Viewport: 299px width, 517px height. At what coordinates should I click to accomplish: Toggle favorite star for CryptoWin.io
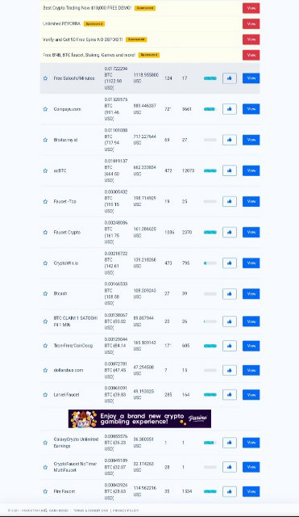[45, 263]
